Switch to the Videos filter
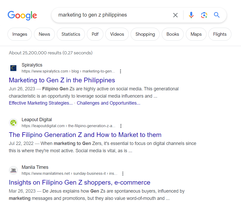 pyautogui.click(x=117, y=34)
